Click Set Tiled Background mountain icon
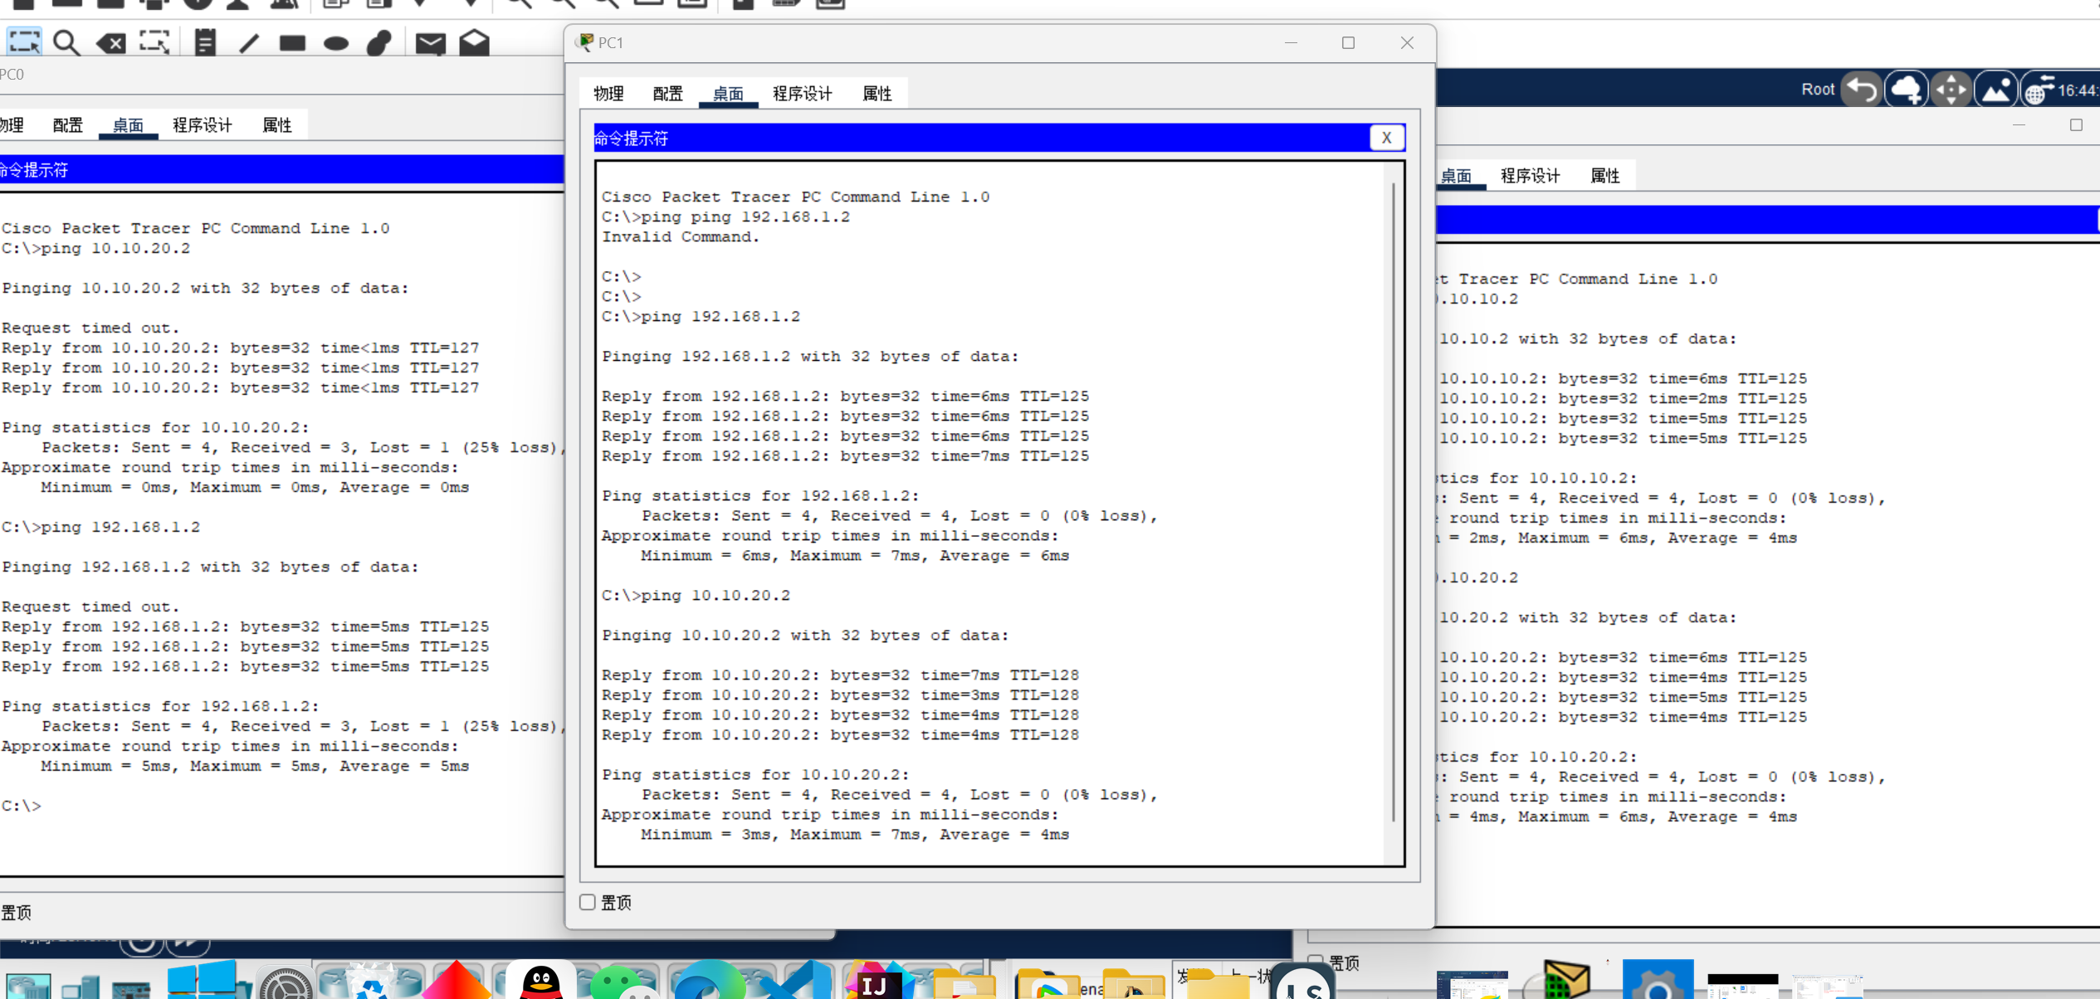 click(x=1996, y=90)
